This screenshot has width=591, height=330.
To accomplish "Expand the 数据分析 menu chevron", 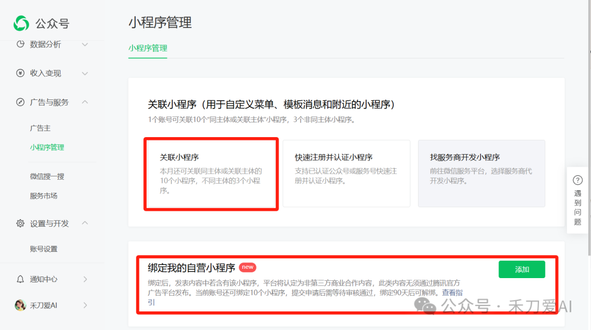I will tap(85, 44).
